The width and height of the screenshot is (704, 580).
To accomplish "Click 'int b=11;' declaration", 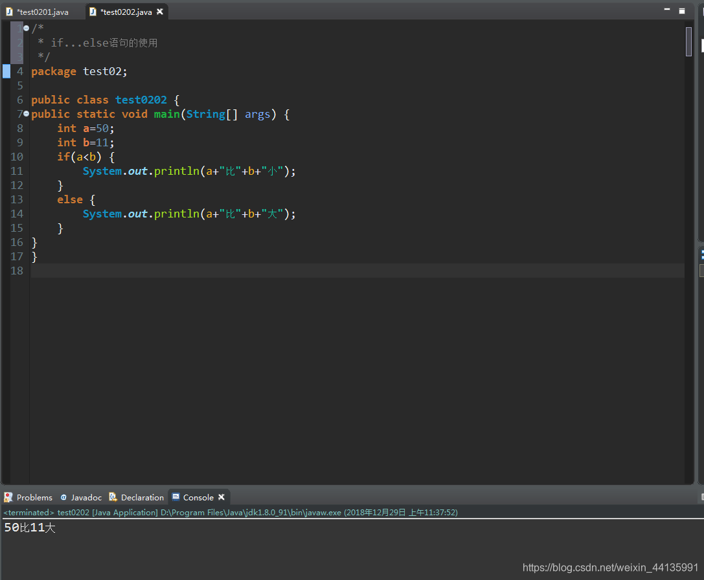I will click(85, 143).
